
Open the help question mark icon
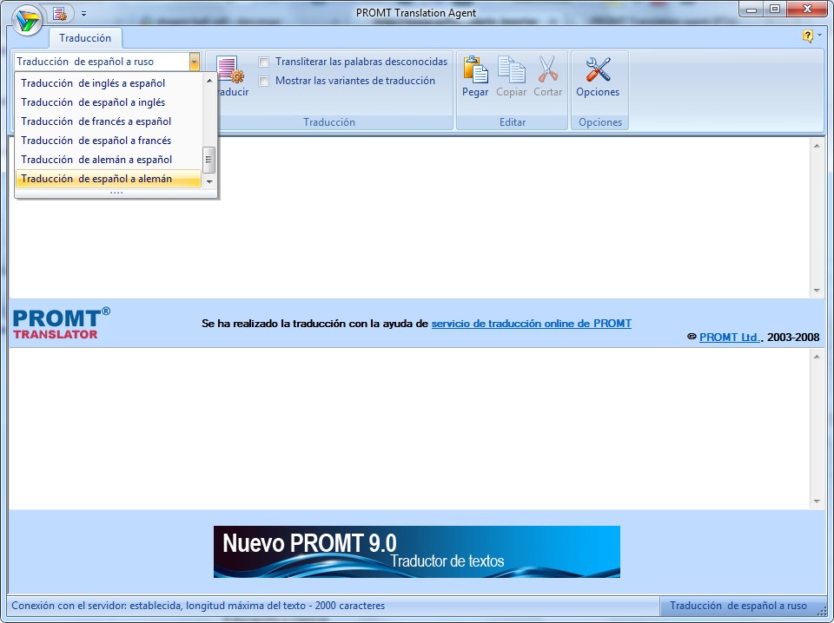[x=807, y=36]
